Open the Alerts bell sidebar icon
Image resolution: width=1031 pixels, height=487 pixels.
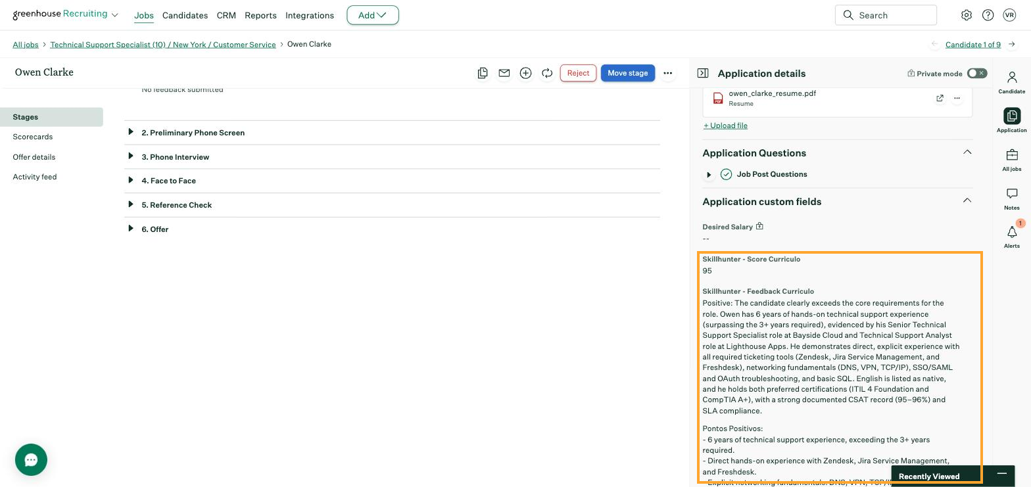click(1012, 237)
